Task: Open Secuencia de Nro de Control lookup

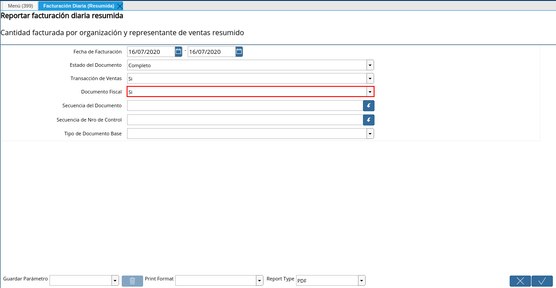Action: [369, 120]
